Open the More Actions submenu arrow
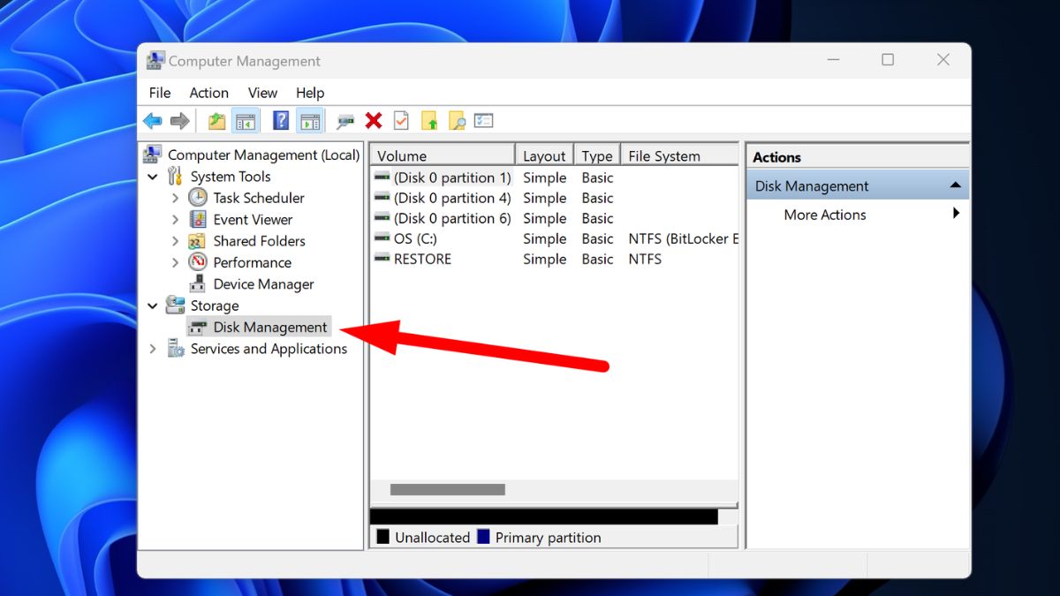This screenshot has height=596, width=1060. [956, 214]
